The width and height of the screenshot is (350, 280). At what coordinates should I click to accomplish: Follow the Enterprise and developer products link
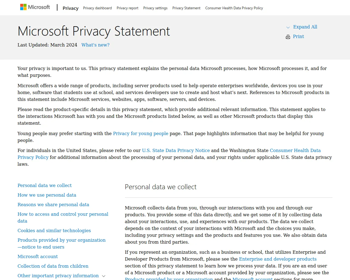click(x=278, y=259)
